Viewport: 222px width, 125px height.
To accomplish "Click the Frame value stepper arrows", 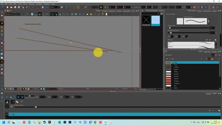I will coord(46,97).
